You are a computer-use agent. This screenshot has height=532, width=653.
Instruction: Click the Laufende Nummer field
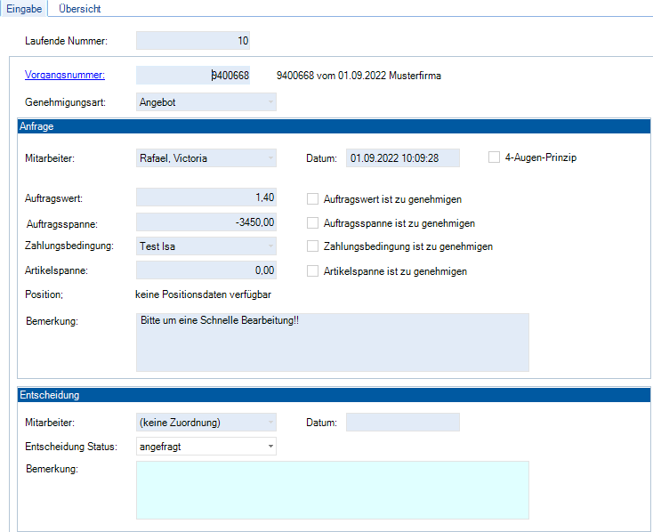(x=193, y=41)
